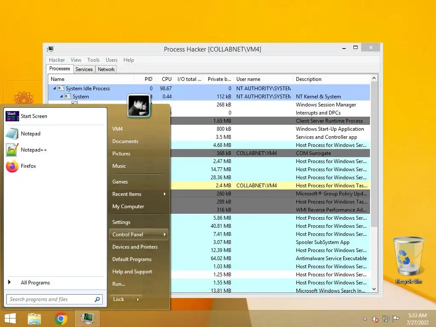Image resolution: width=436 pixels, height=327 pixels.
Task: Click scrollbar down arrow in process list
Action: pyautogui.click(x=374, y=289)
